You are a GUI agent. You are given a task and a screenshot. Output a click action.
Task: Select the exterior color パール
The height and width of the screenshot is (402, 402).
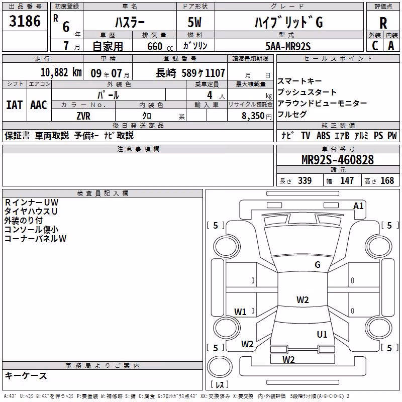pyautogui.click(x=108, y=95)
